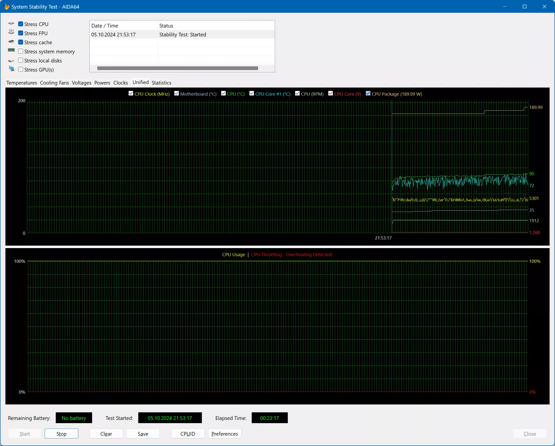Screen dimensions: 555x446
Task: Minimize the System Stability Test window
Action: 505,6
